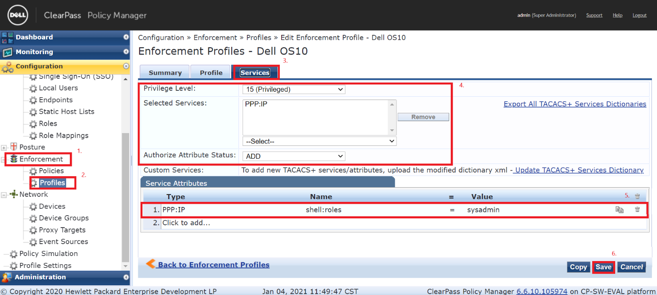
Task: Click the Logout link
Action: coord(640,15)
